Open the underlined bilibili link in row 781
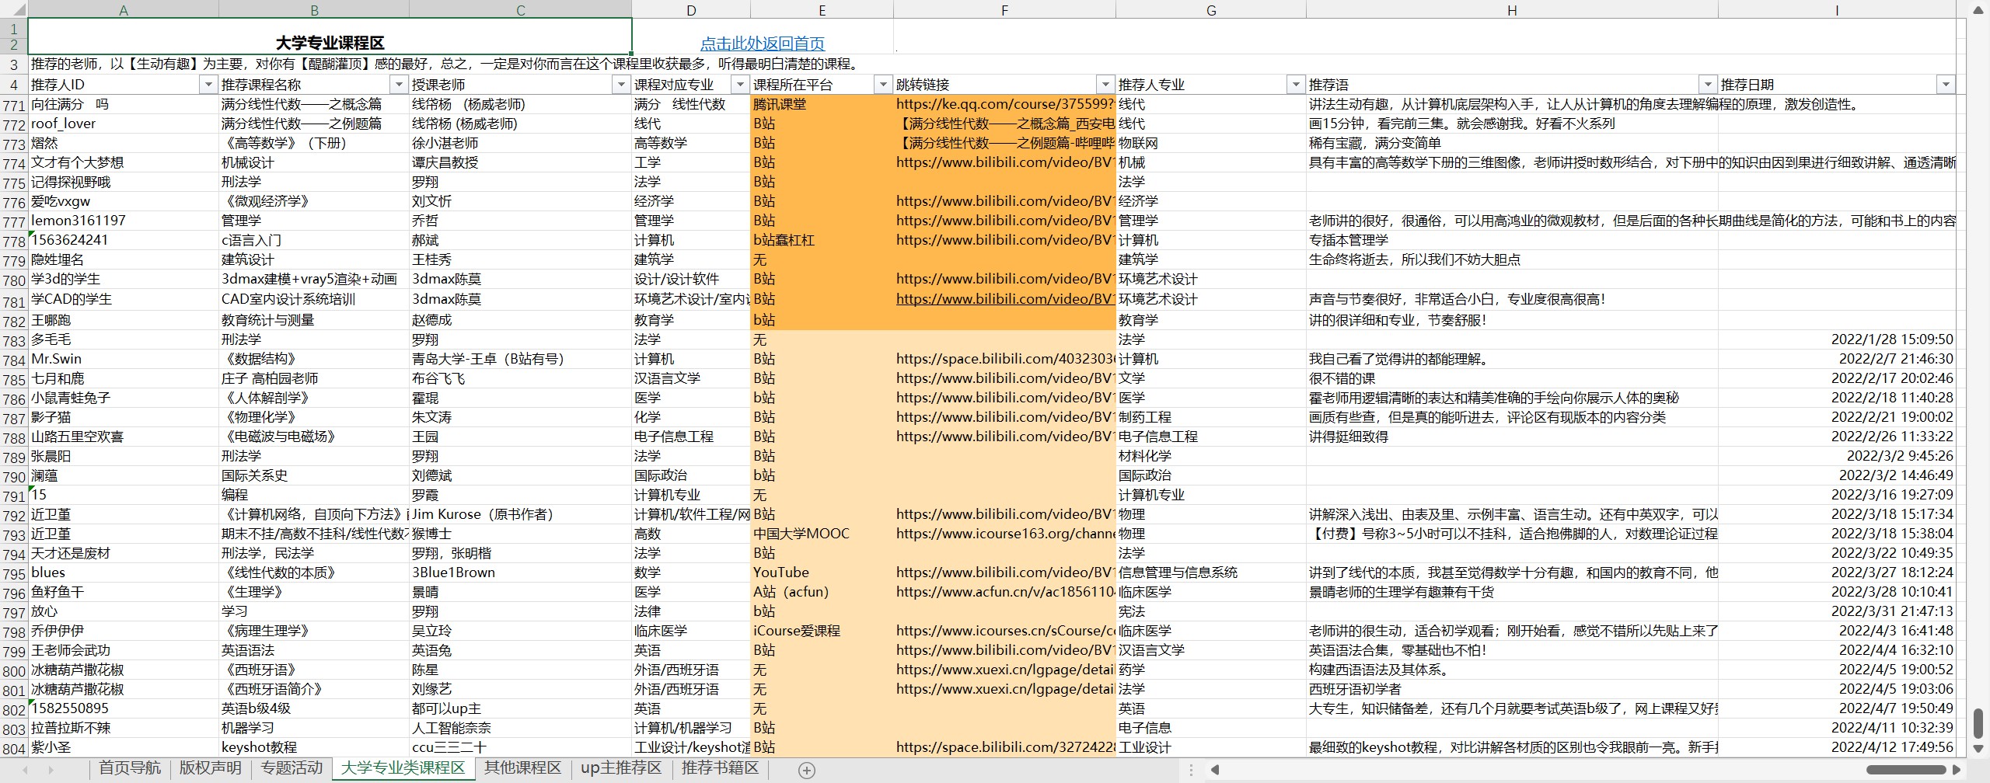 click(x=1004, y=299)
